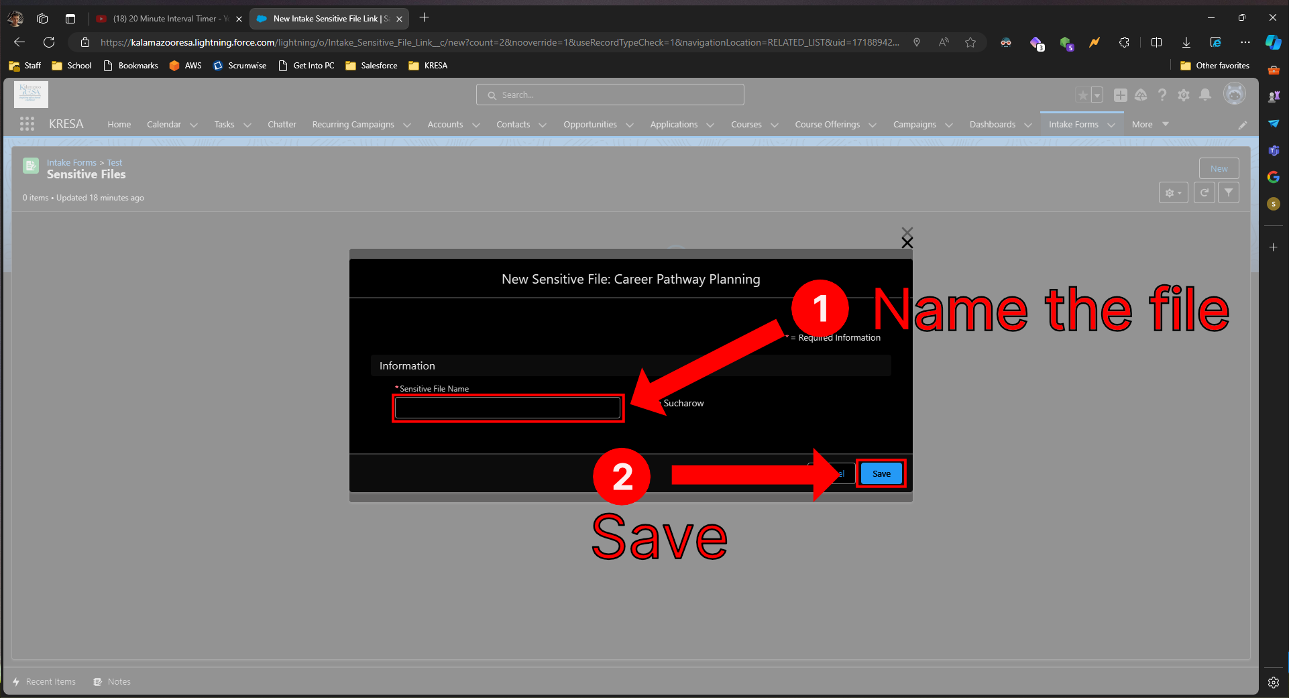Expand the Calendar tab dropdown chevron

194,125
